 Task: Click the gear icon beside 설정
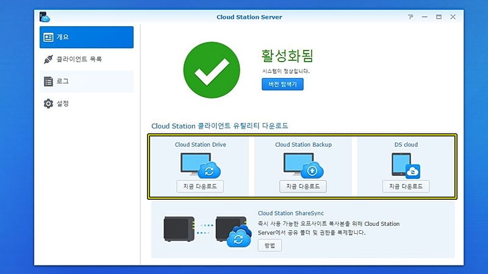point(48,104)
